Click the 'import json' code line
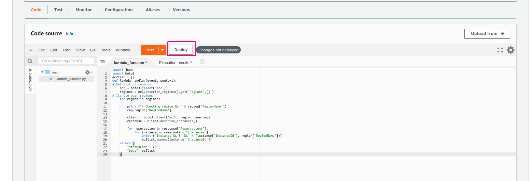Viewport: 531px width, 181px height. pyautogui.click(x=122, y=70)
